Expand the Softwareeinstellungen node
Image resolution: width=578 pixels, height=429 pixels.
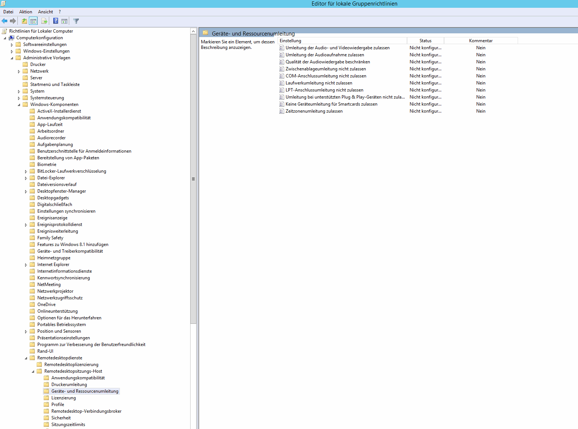click(x=12, y=45)
